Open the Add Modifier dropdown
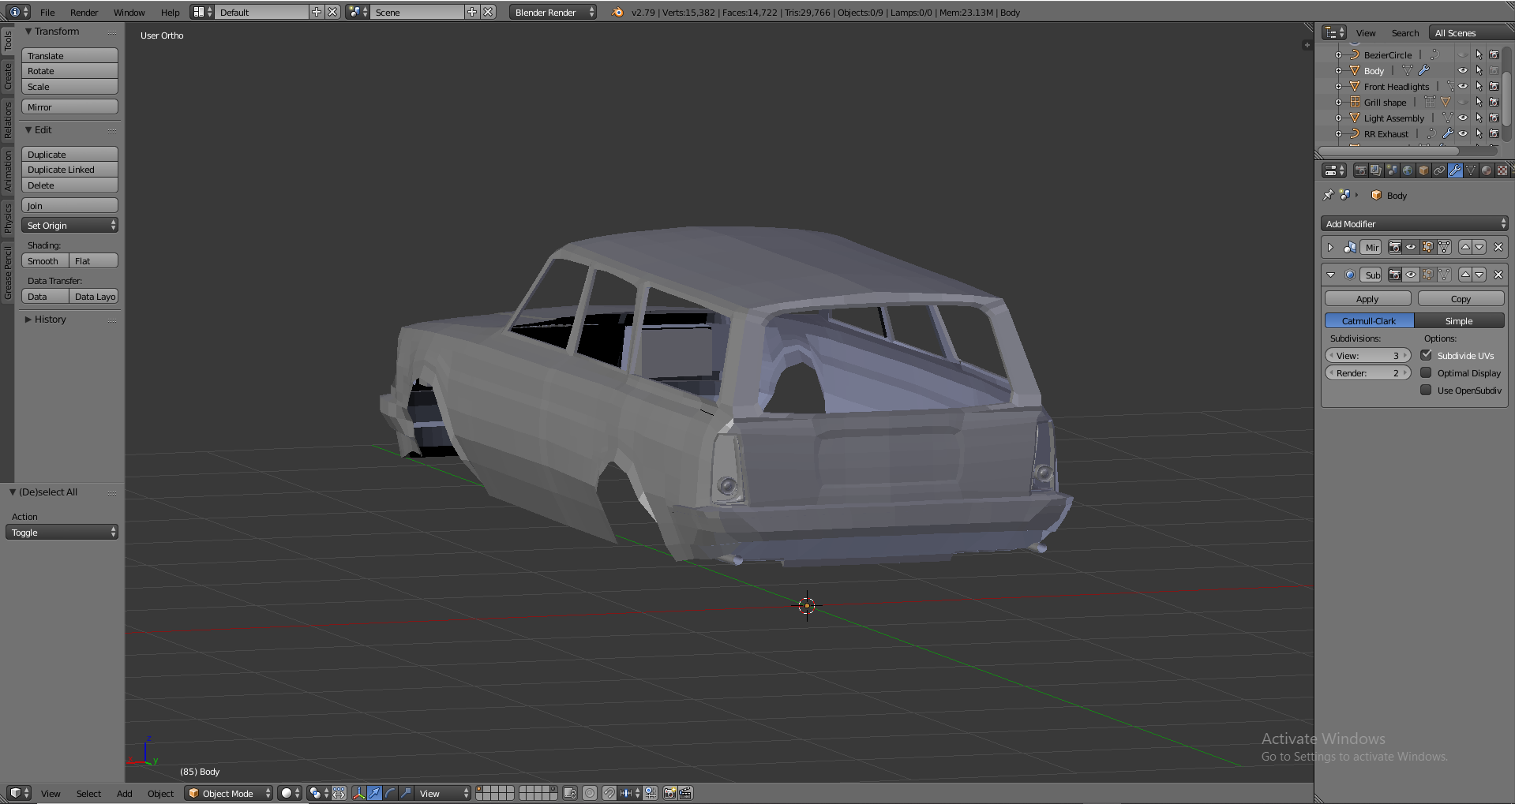Viewport: 1515px width, 804px height. (1414, 224)
